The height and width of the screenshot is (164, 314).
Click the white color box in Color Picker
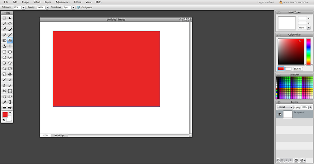pyautogui.click(x=288, y=69)
